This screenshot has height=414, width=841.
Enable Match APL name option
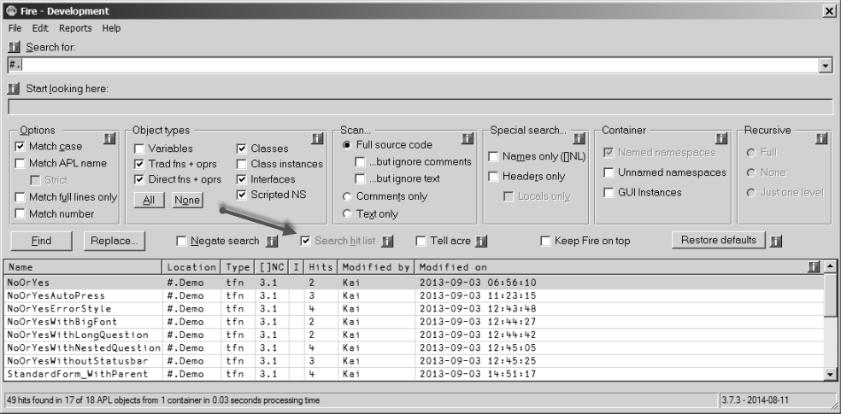pos(20,163)
